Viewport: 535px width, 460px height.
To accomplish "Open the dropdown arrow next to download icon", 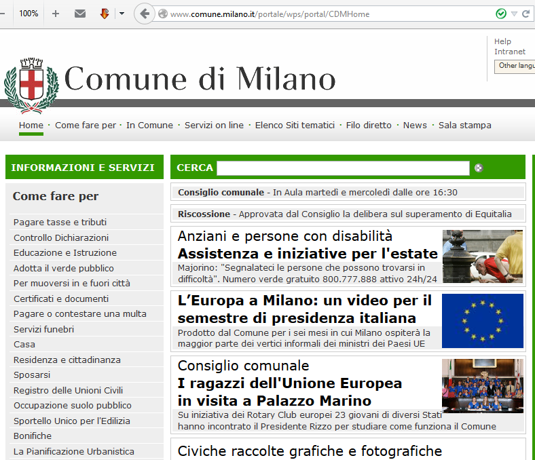I will pyautogui.click(x=122, y=14).
